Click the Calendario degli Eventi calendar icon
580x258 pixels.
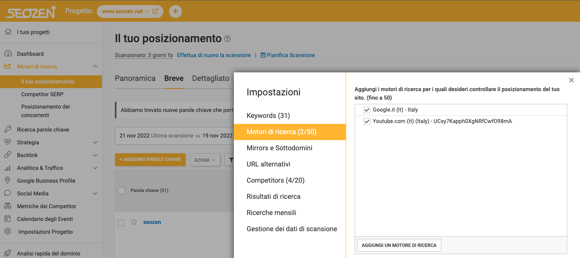(8, 219)
